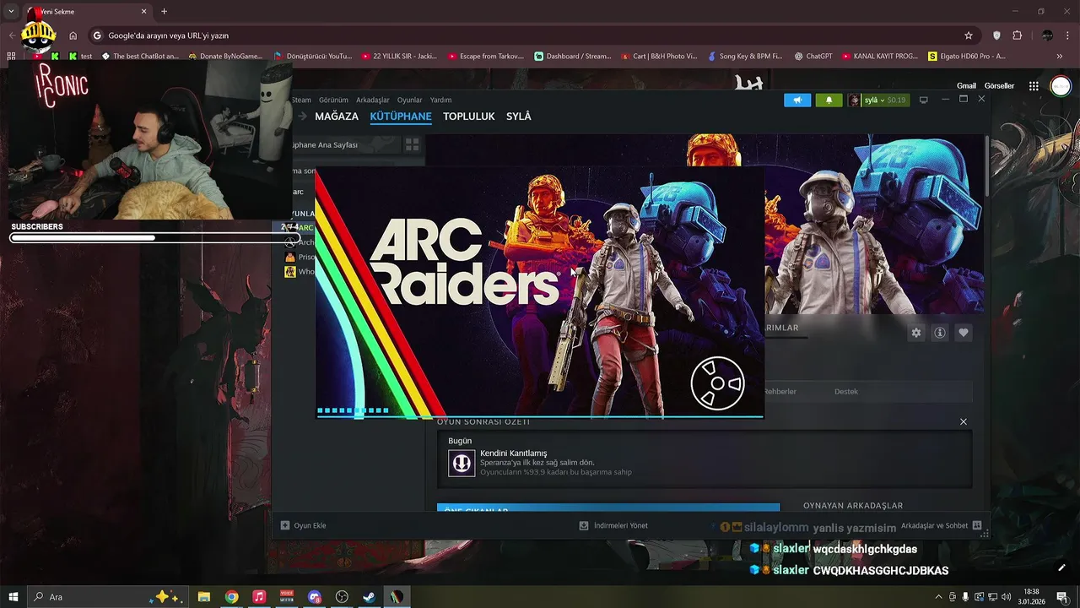This screenshot has width=1080, height=608.
Task: Open the Görünüm menu
Action: [x=333, y=100]
